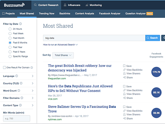The width and height of the screenshot is (165, 124).
Task: Select the Past 5 Years date filter
Action: tap(10, 52)
